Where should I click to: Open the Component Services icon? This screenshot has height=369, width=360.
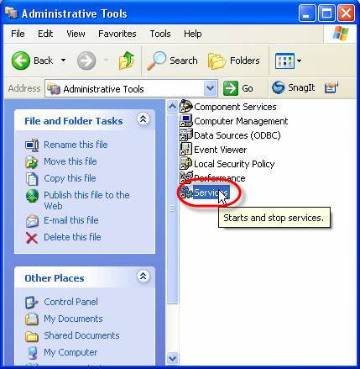tap(185, 107)
